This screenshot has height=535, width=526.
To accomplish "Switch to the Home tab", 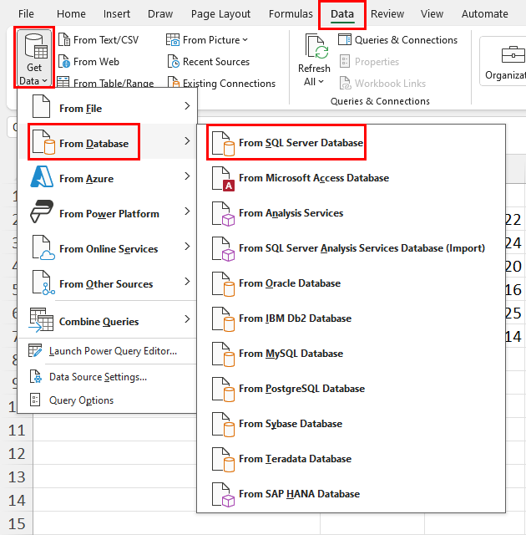I will pos(71,14).
